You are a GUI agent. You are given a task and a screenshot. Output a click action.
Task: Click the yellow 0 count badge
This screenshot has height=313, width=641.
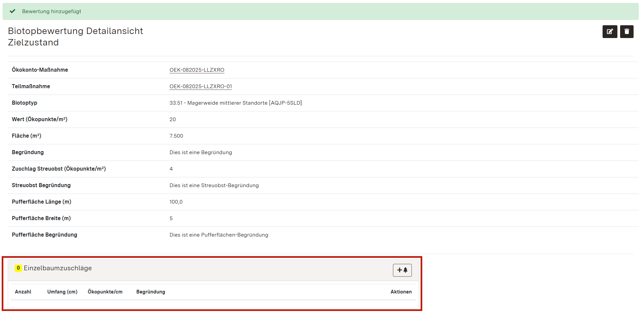[18, 268]
